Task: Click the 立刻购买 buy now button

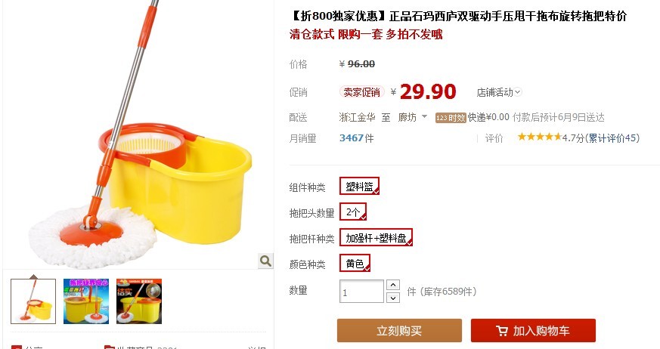Action: 399,331
